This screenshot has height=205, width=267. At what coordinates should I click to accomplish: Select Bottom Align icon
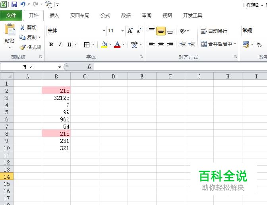[170, 31]
